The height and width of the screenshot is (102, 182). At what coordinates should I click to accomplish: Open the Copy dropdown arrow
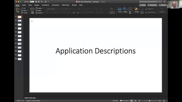click(x=27, y=10)
